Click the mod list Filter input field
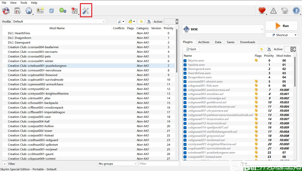Viewport: 302px width, 171px height. [x=159, y=164]
